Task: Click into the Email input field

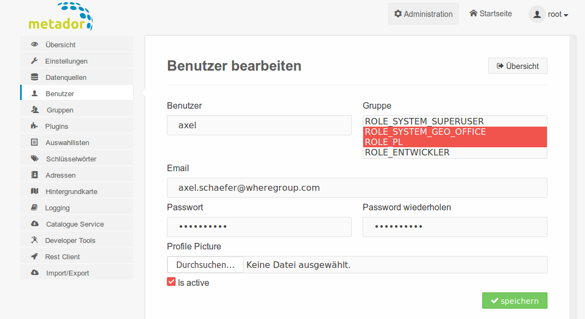Action: click(357, 187)
